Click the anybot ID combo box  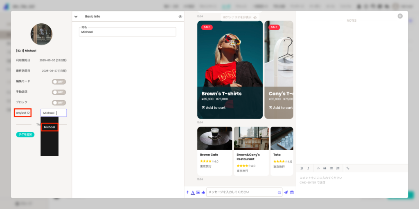coord(54,113)
